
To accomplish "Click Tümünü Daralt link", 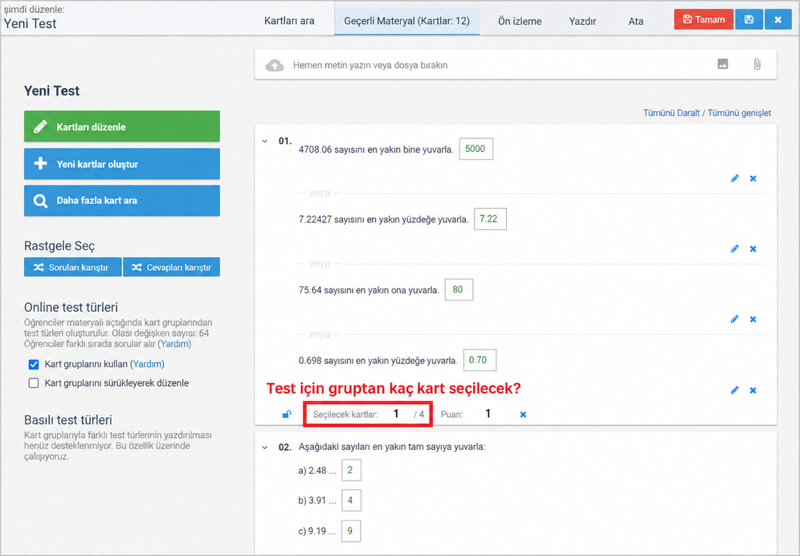I will point(671,112).
